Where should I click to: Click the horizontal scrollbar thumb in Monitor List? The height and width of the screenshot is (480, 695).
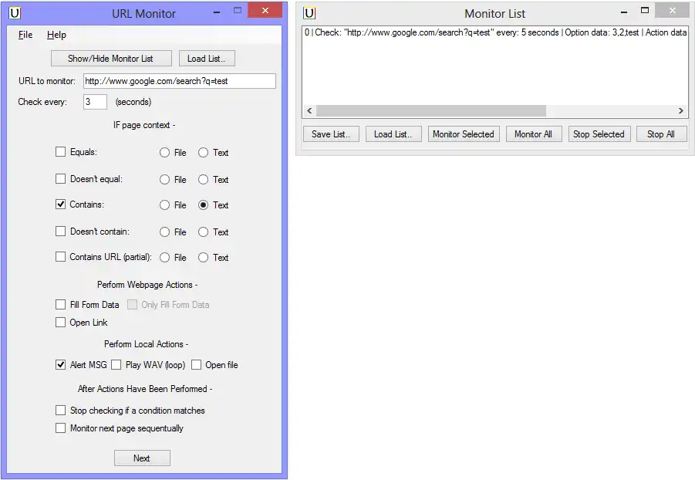[x=431, y=110]
